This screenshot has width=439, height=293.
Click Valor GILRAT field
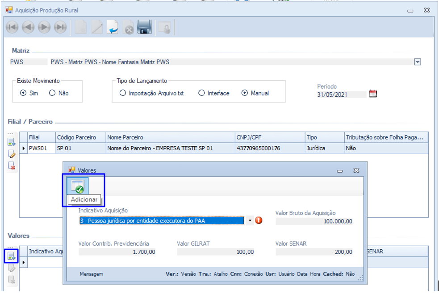point(216,252)
